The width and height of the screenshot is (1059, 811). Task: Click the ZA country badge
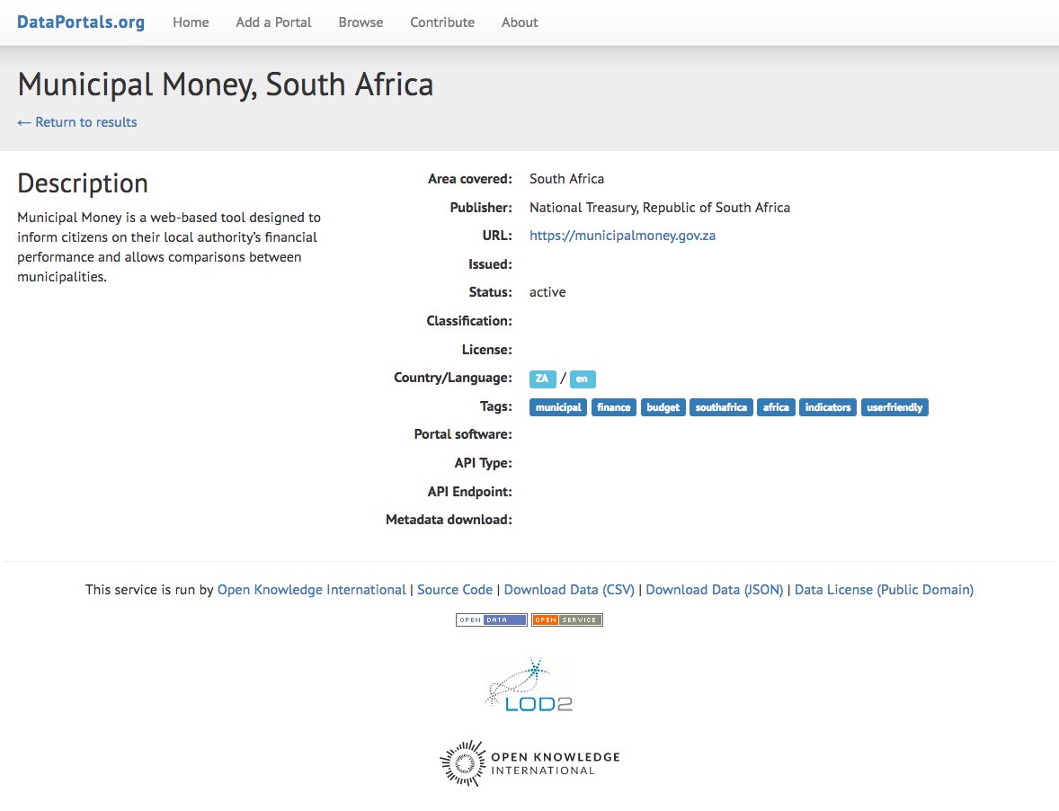(542, 379)
